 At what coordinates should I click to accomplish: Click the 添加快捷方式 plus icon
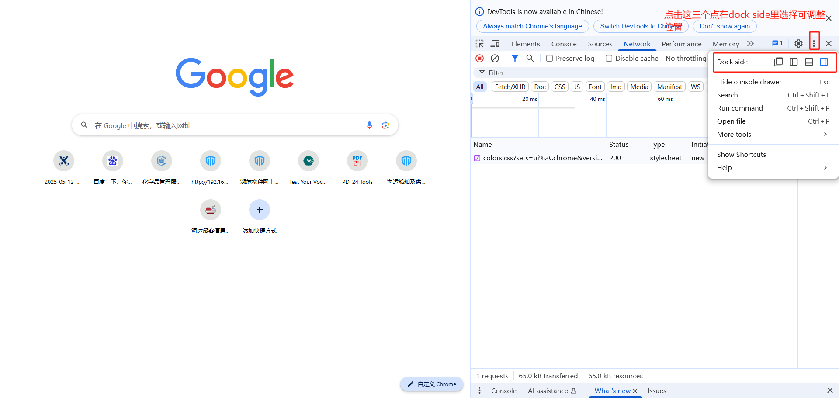(260, 210)
